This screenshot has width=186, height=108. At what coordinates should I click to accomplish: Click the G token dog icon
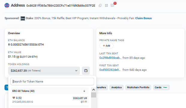click(14, 98)
